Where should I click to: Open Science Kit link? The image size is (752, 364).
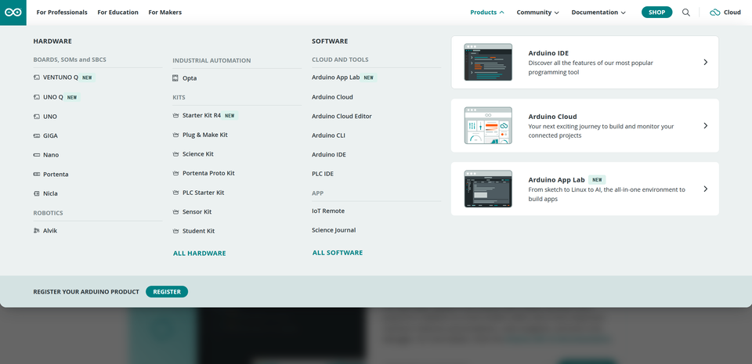click(198, 154)
